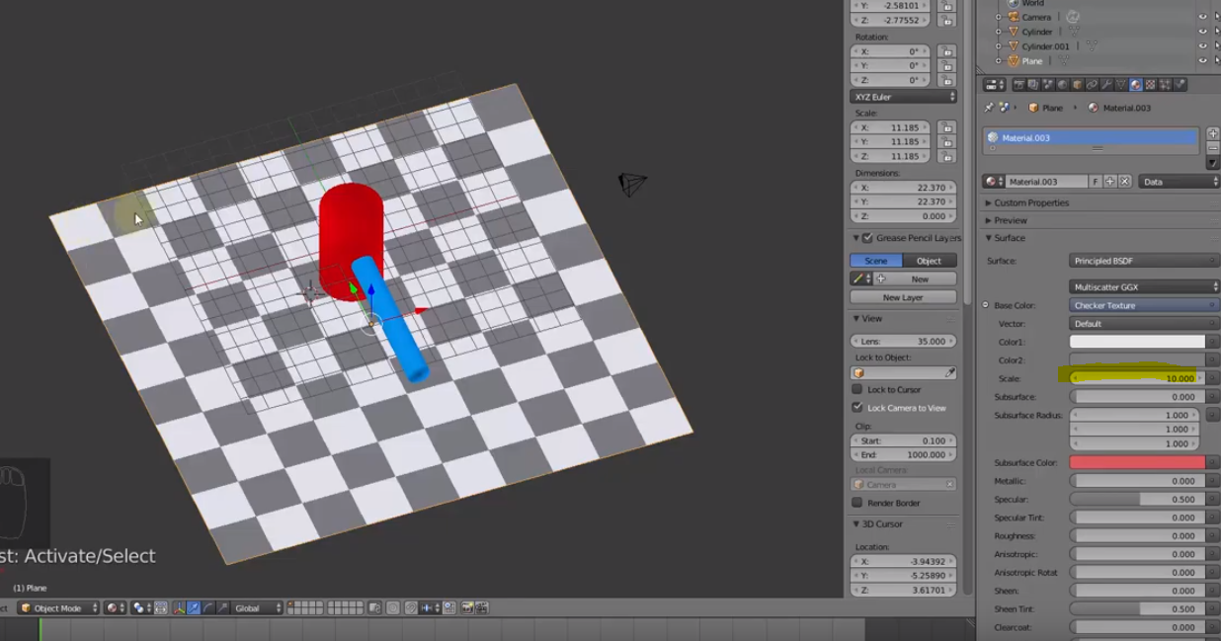
Task: Open the Multiscatter GGX dropdown
Action: [x=1144, y=286]
